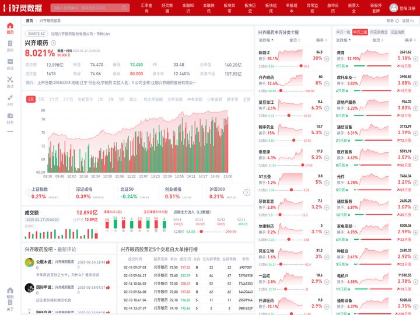Screen dimensions: 420x315
Task: Click plus icon beside 教育 5.18%
Action: 415,59
